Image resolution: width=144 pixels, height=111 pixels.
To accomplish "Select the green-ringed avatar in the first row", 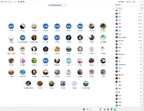I will coord(103,26).
